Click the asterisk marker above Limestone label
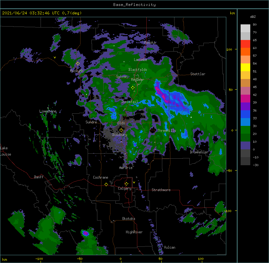The image size is (269, 263). coord(48,108)
